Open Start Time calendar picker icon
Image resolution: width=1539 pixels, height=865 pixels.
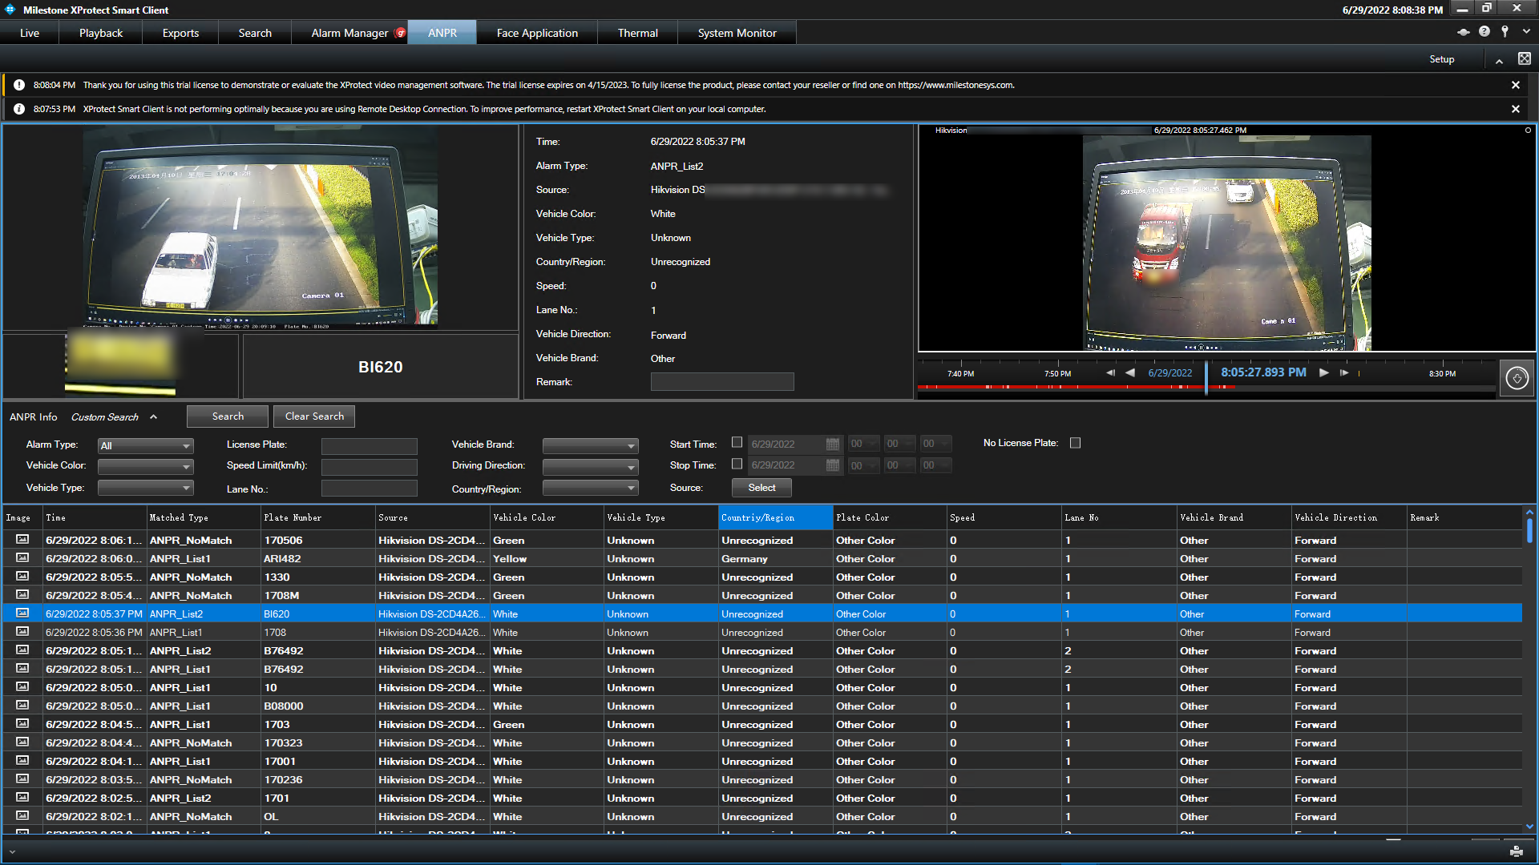(833, 444)
